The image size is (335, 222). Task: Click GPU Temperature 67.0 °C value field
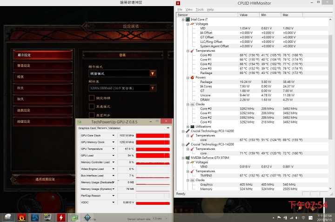126,149
